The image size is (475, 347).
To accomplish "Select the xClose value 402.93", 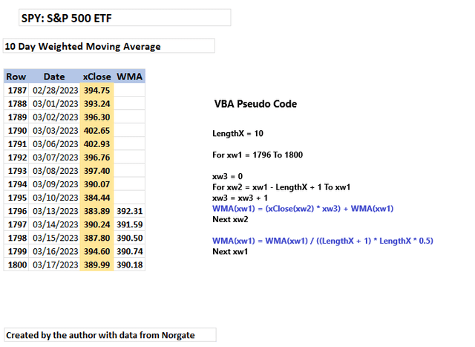I will tap(97, 143).
